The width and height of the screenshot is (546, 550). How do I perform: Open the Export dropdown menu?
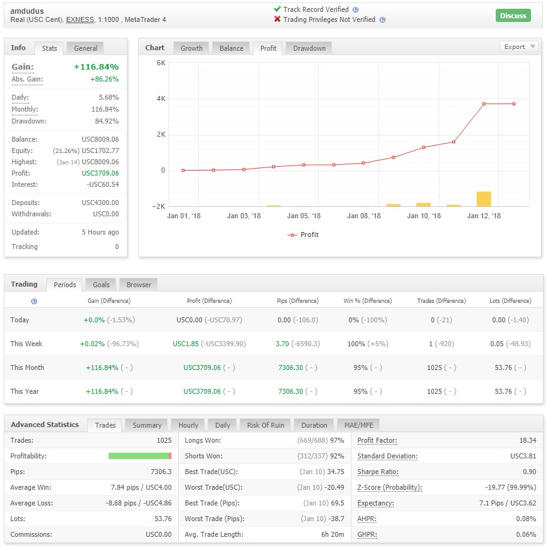click(518, 46)
